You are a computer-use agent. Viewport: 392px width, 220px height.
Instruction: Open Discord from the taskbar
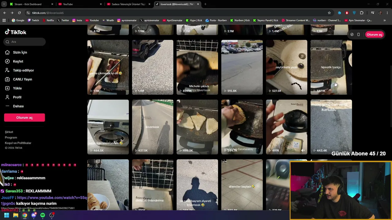click(34, 215)
